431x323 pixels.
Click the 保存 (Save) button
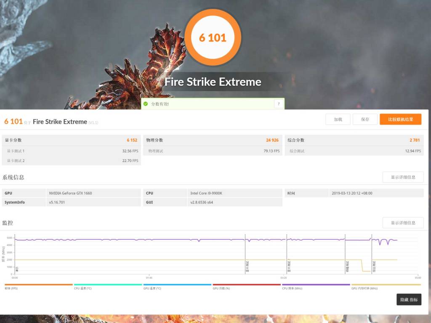[365, 119]
